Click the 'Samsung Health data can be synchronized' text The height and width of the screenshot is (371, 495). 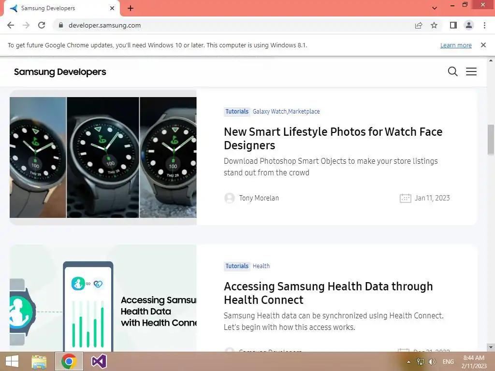click(334, 321)
